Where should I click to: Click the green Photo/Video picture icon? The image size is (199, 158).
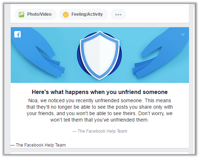tap(21, 15)
